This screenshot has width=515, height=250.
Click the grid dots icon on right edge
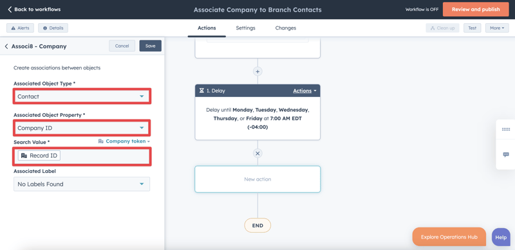click(506, 129)
